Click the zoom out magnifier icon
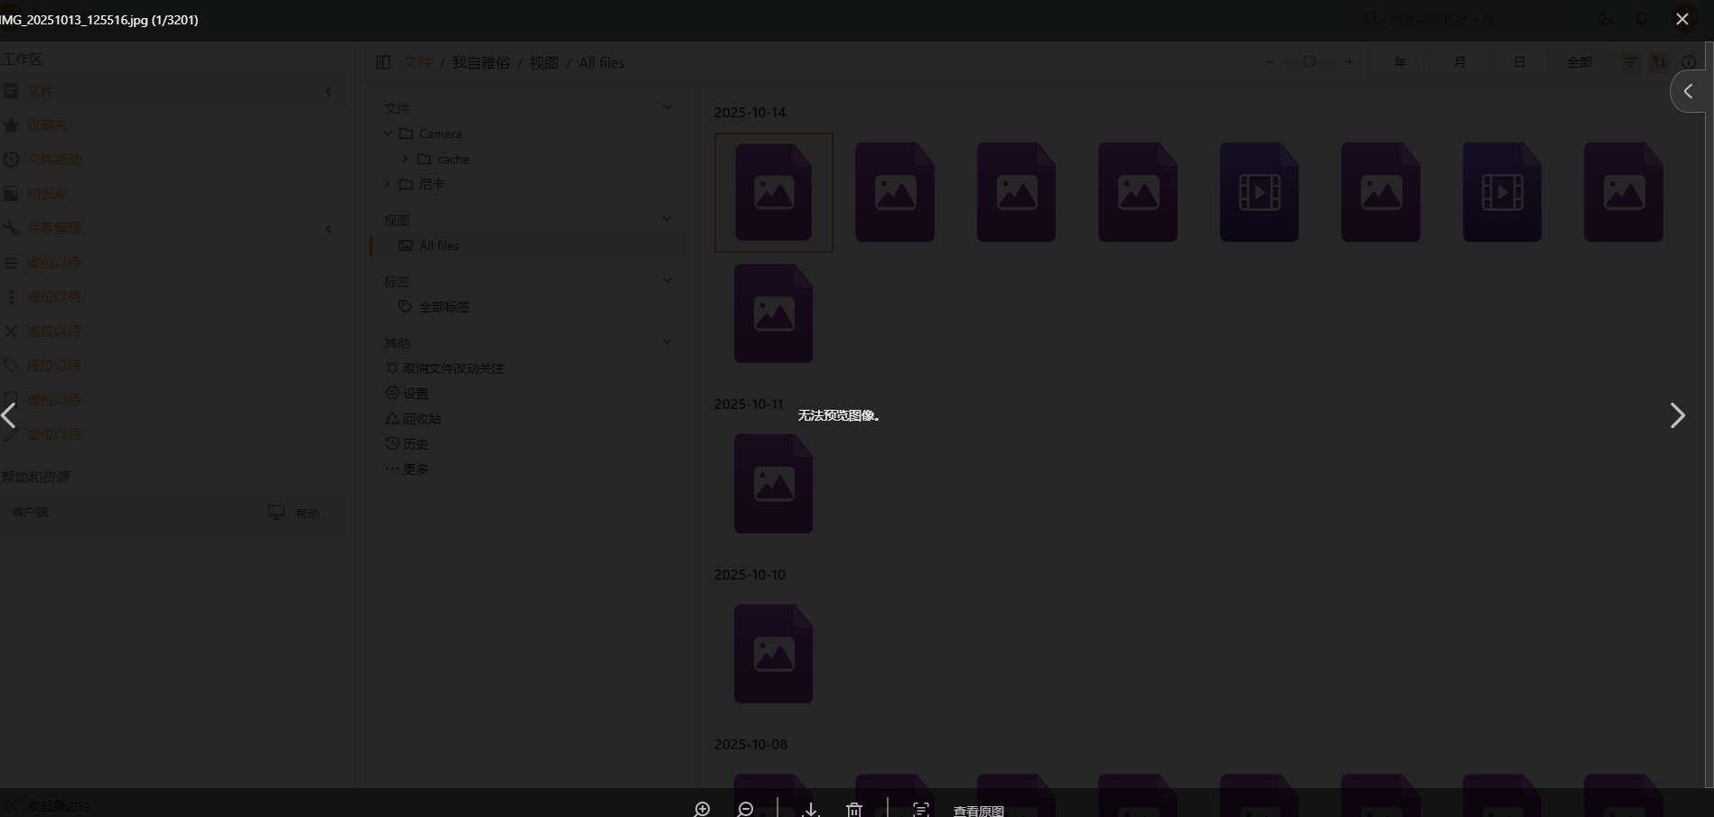This screenshot has height=817, width=1714. tap(745, 809)
